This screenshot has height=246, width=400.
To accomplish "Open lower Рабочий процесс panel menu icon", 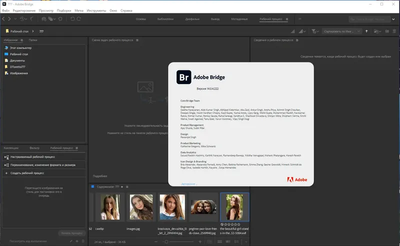I will [x=77, y=148].
